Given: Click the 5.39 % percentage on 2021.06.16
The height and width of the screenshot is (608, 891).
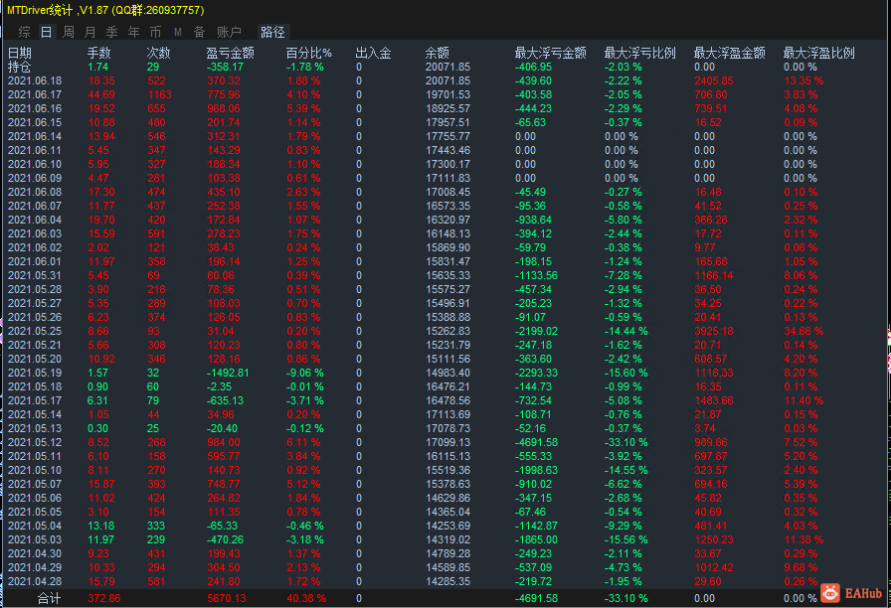Looking at the screenshot, I should pyautogui.click(x=303, y=109).
